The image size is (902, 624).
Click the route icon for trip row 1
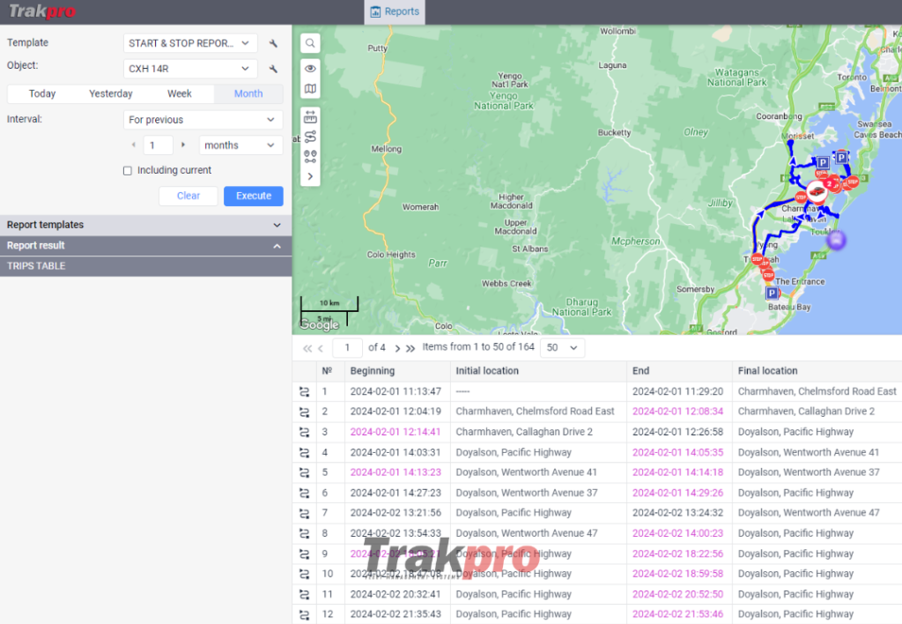click(304, 390)
